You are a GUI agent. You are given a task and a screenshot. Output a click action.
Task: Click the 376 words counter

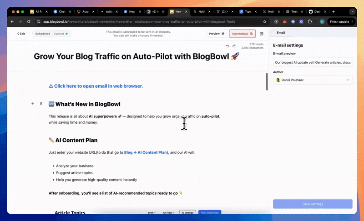click(256, 44)
